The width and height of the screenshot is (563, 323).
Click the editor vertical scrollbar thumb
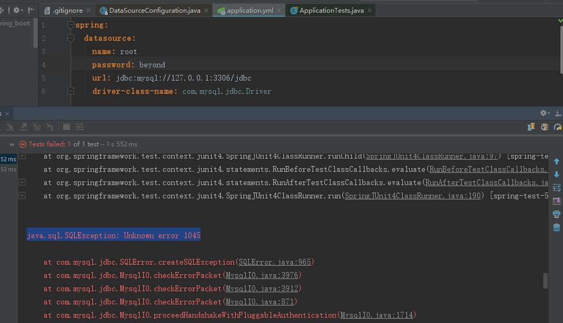point(561,49)
